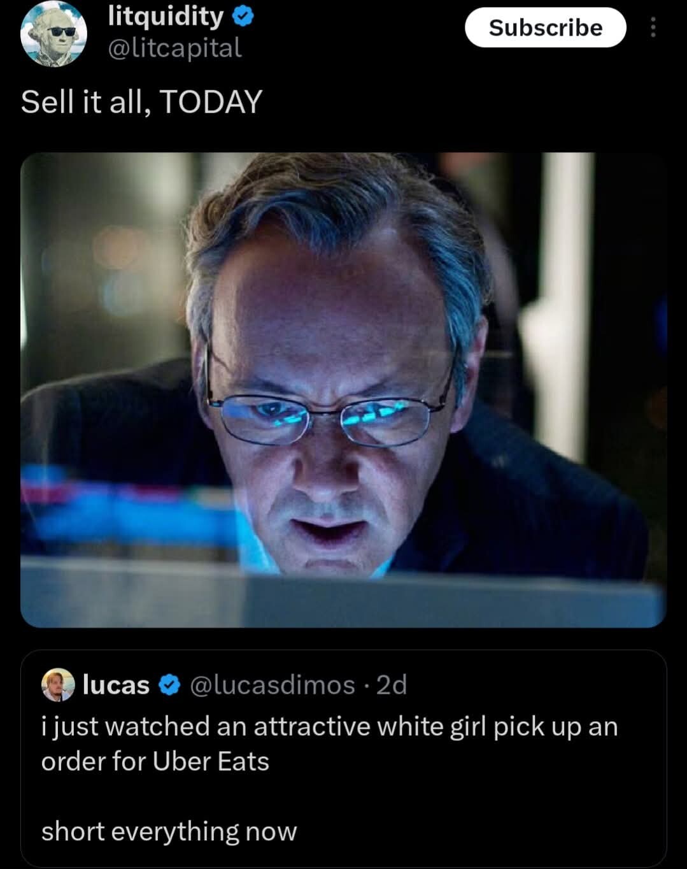Screen dimensions: 687x869
Task: Click the Subscribe button
Action: pos(546,27)
